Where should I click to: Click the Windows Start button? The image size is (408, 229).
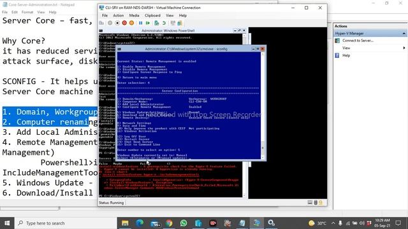[7, 223]
